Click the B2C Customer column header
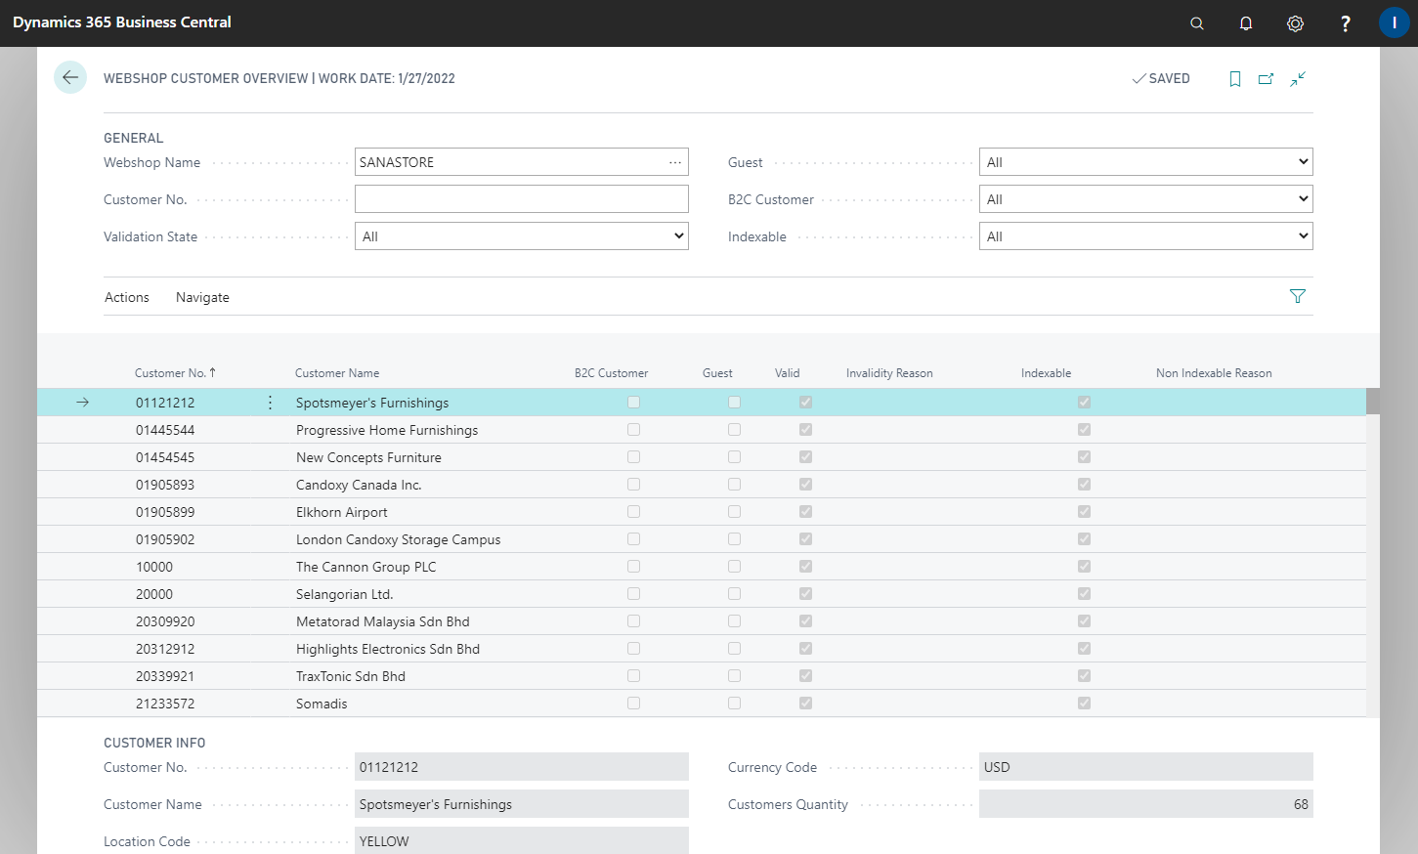Image resolution: width=1418 pixels, height=854 pixels. pos(611,373)
